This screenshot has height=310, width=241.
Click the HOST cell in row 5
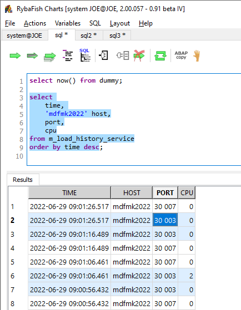click(x=132, y=262)
